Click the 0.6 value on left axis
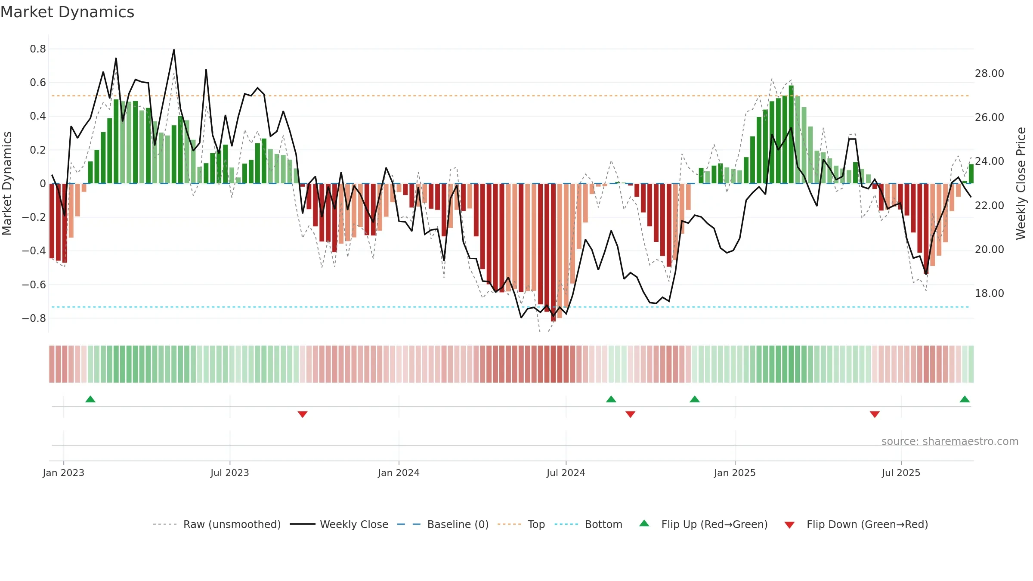This screenshot has height=581, width=1033. [38, 83]
